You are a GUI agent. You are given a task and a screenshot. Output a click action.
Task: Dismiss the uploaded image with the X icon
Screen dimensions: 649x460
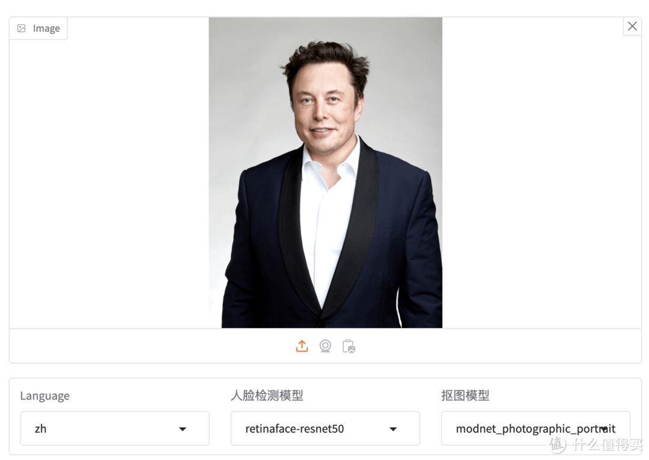(x=632, y=26)
